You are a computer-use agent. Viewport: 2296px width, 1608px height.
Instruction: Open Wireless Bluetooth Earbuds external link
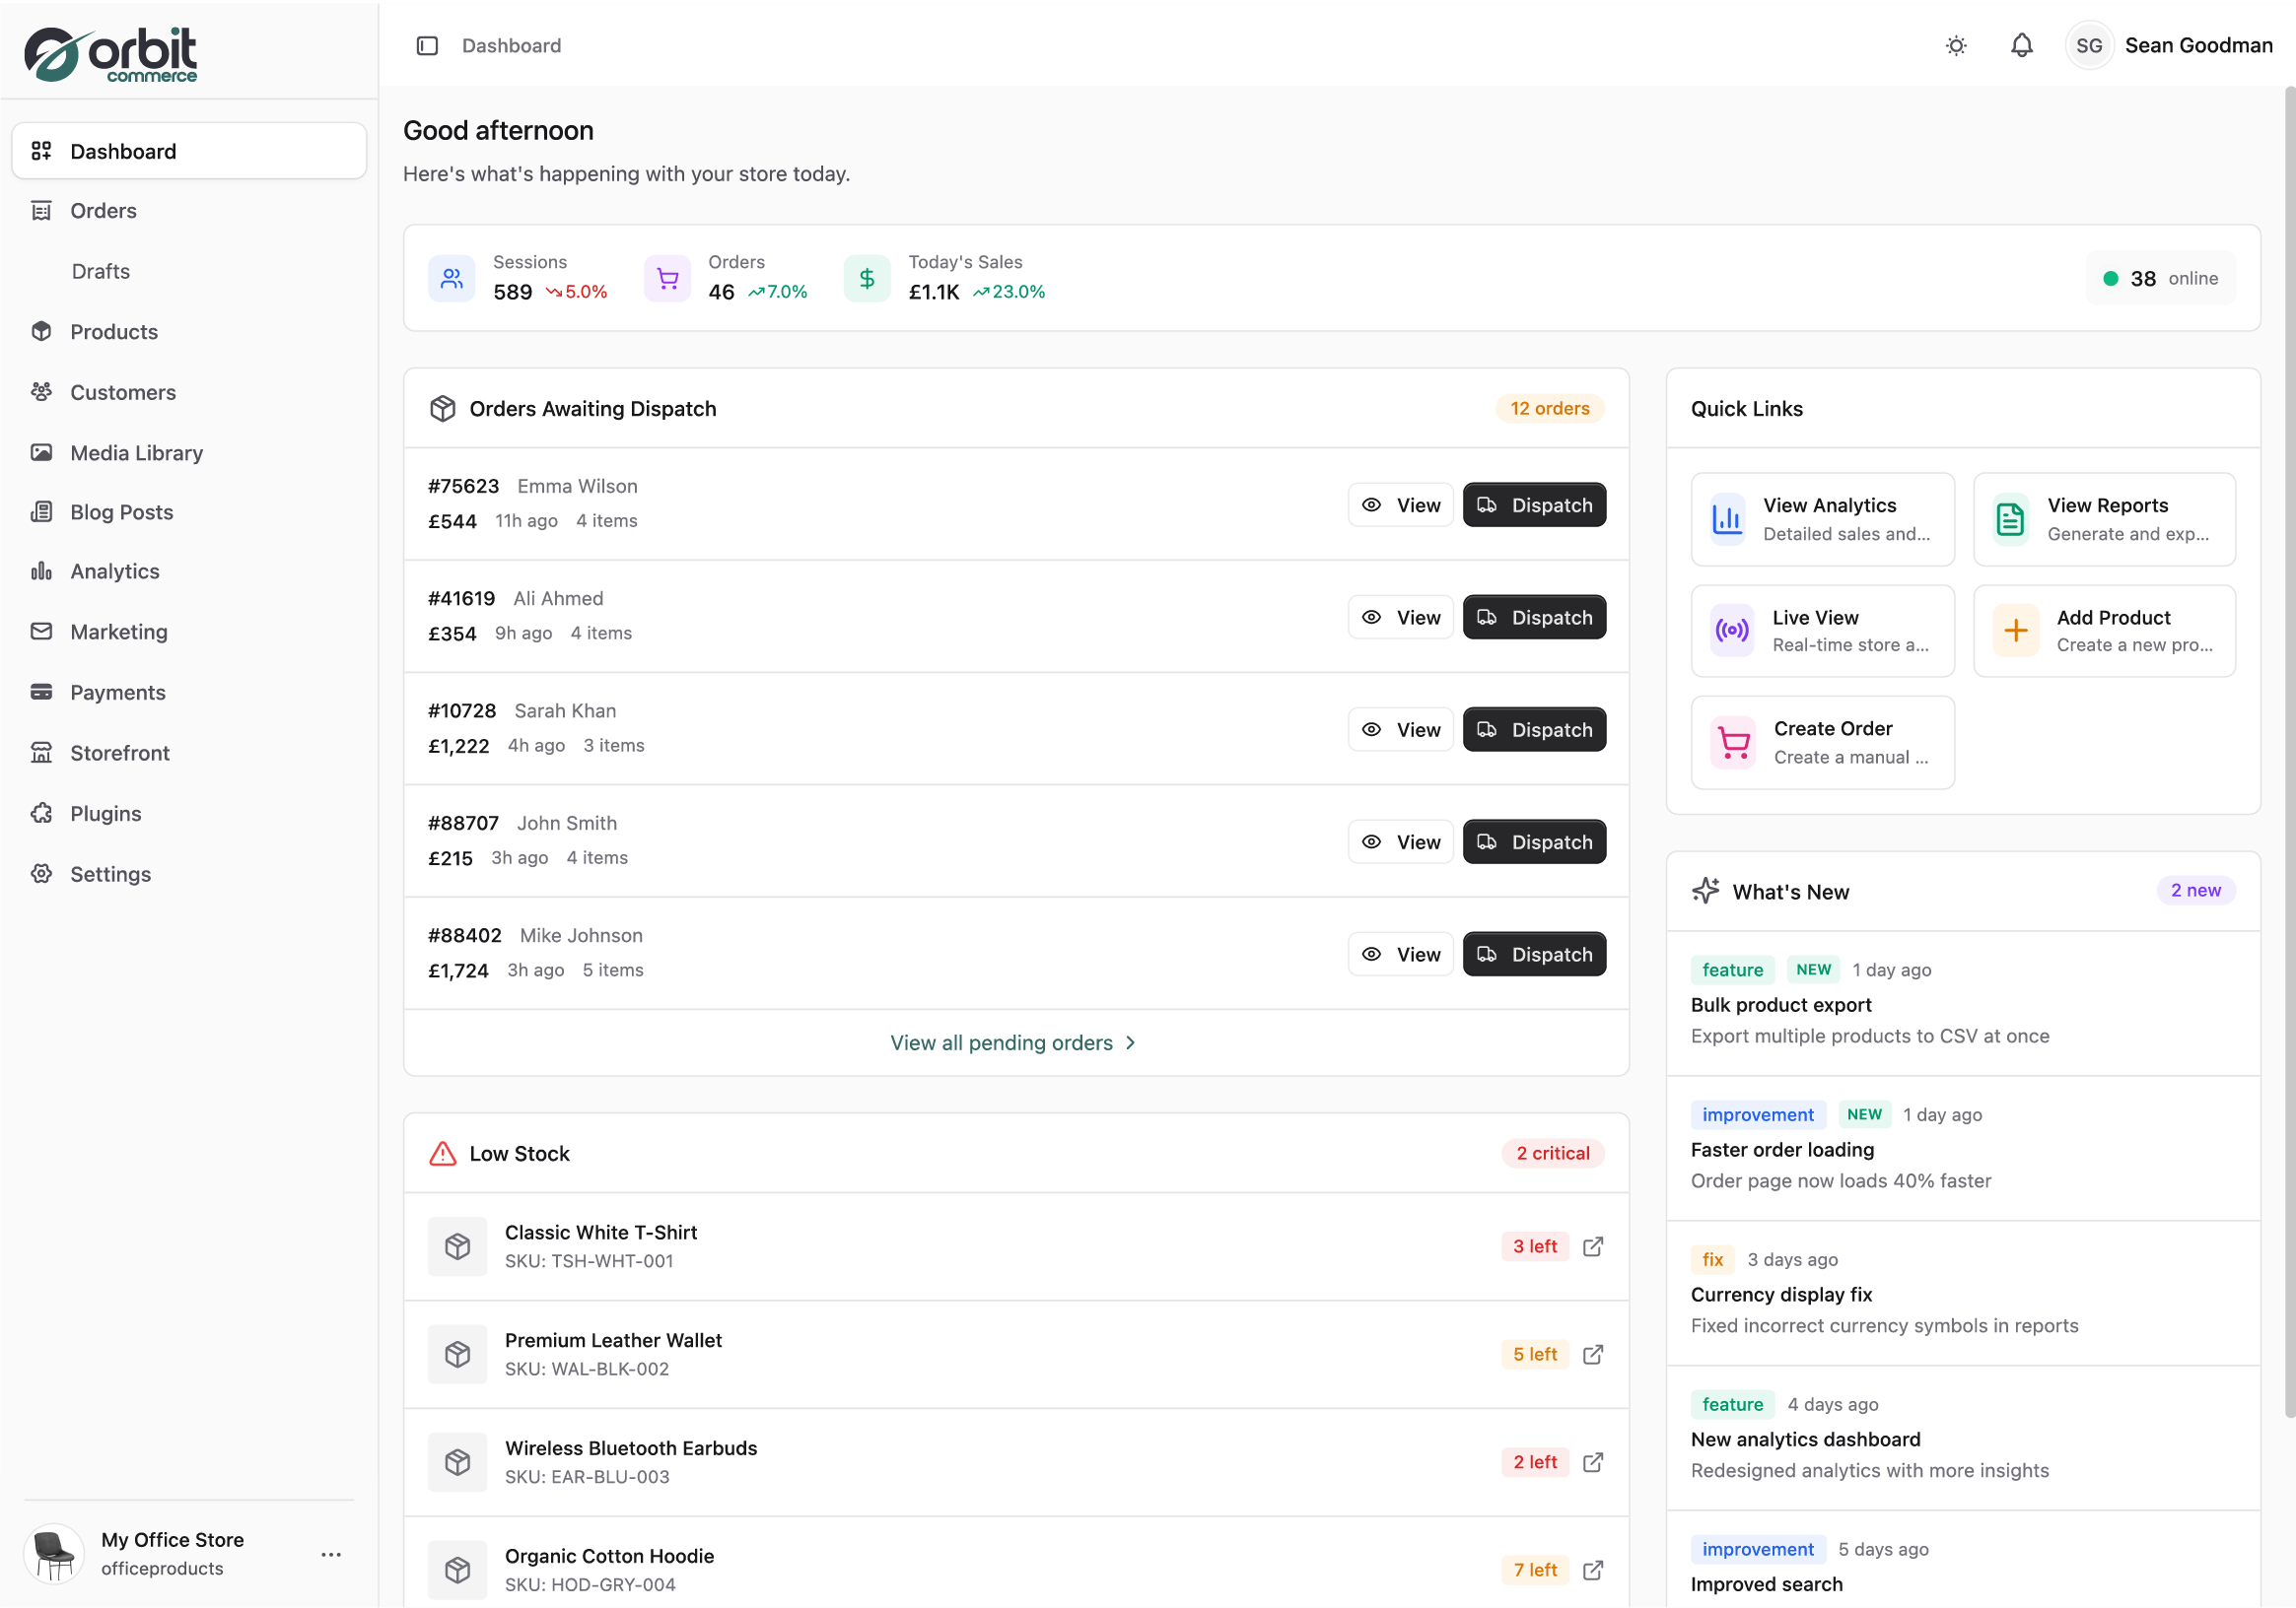pyautogui.click(x=1593, y=1461)
